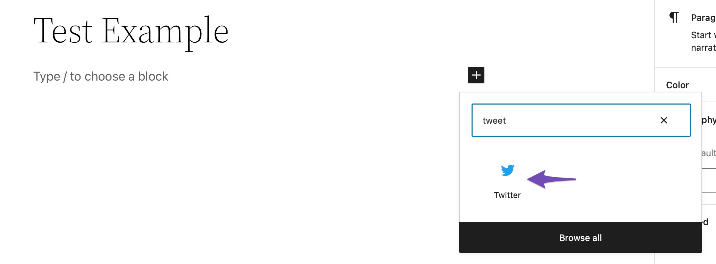This screenshot has height=264, width=716.
Task: Expand the Advanced panel at sidebar bottom
Action: pos(709,222)
